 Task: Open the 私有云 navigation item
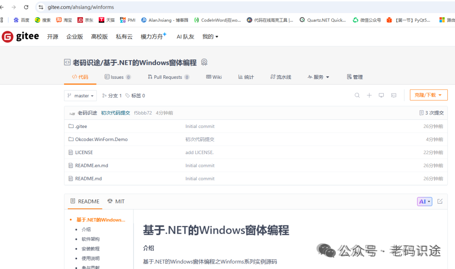coord(124,37)
